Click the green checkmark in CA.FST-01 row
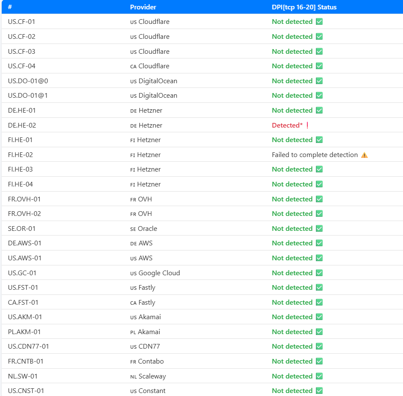 tap(319, 303)
